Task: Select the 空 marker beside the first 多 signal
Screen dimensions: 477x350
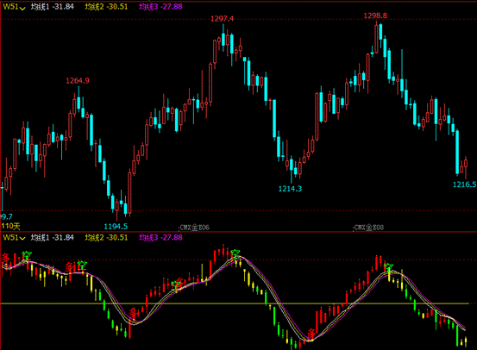Action: point(27,255)
